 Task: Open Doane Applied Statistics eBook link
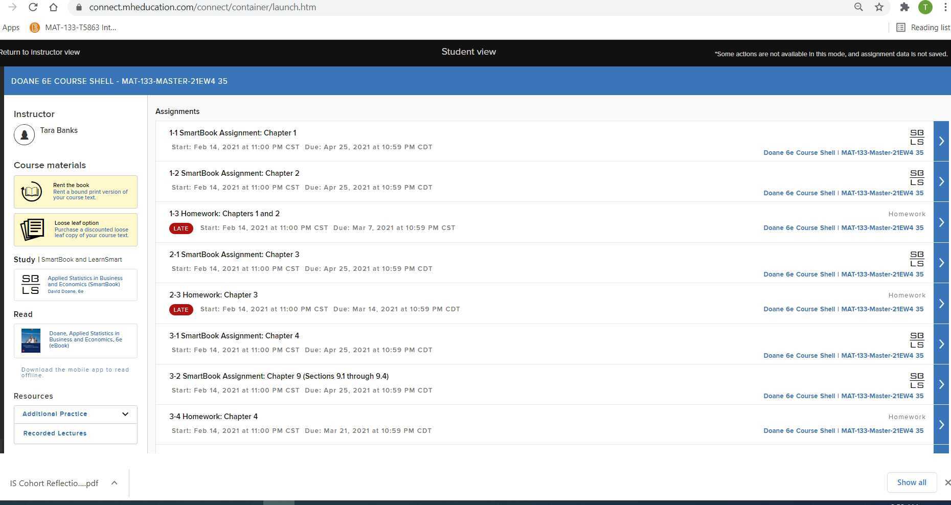[x=85, y=339]
